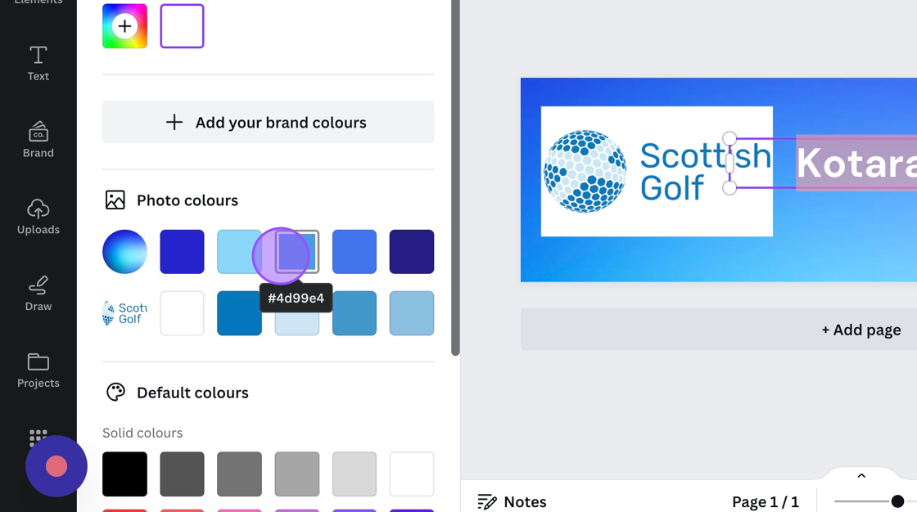Select the Kotara text on the canvas
The image size is (917, 512).
tap(856, 163)
